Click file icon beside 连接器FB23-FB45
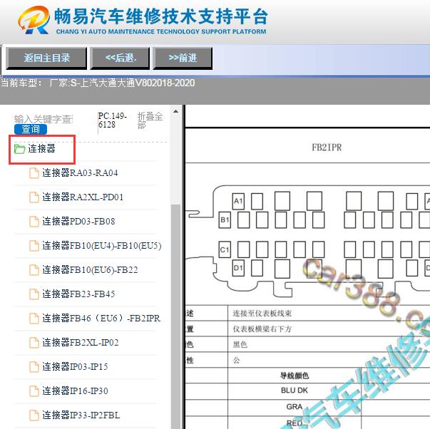430x429 pixels. pyautogui.click(x=34, y=294)
